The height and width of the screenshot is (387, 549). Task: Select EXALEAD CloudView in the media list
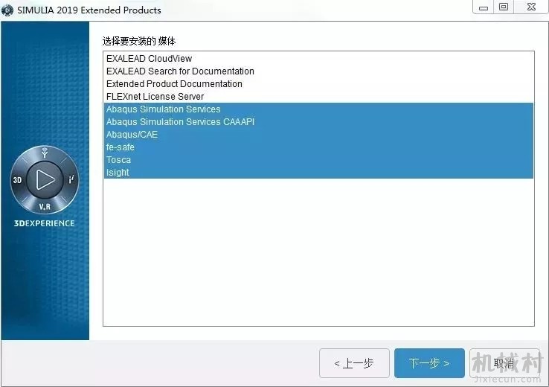pyautogui.click(x=318, y=59)
